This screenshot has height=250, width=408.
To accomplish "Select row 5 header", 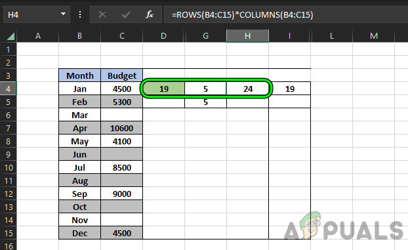I will point(9,102).
